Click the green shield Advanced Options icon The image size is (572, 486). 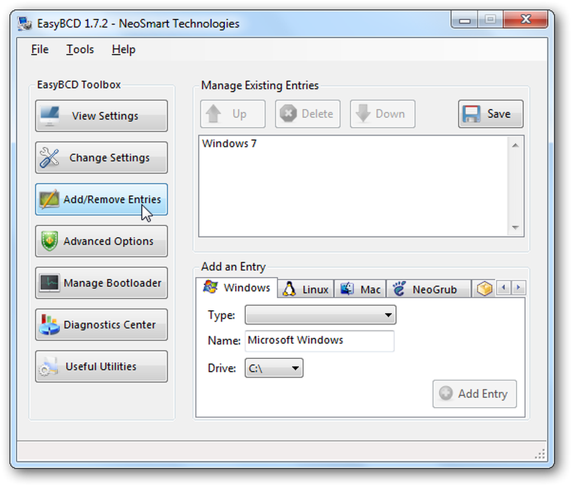point(50,241)
